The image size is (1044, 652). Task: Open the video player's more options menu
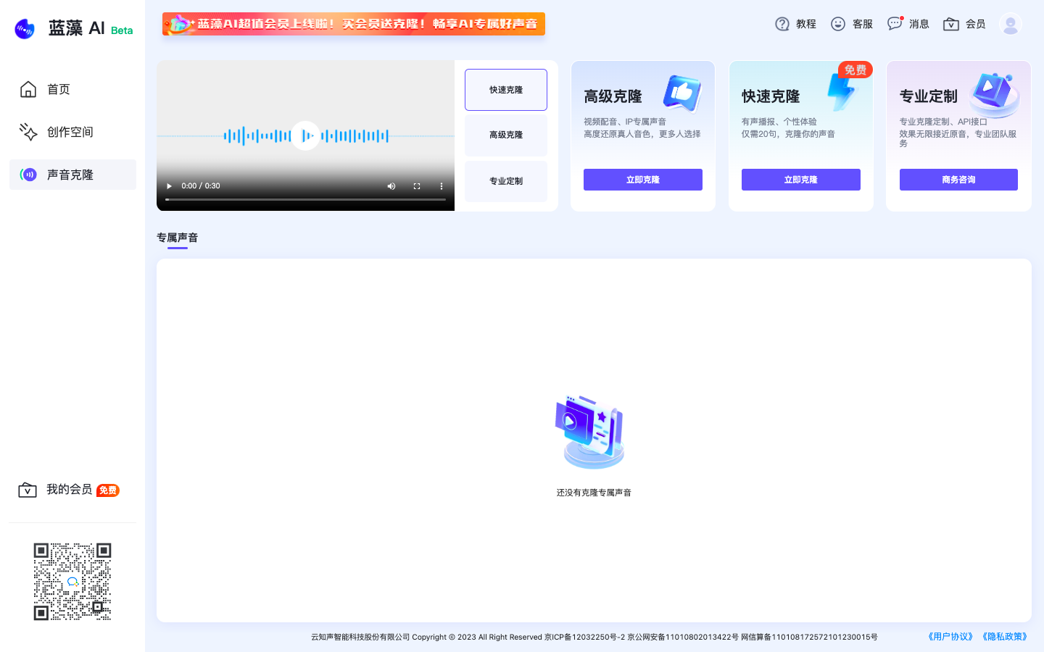pos(442,186)
